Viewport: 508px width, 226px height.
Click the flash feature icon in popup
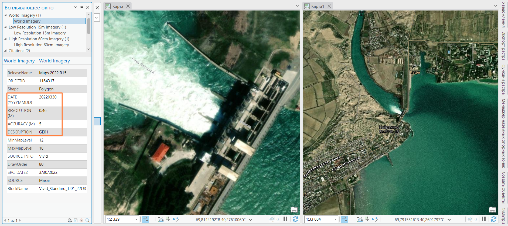[x=81, y=220]
